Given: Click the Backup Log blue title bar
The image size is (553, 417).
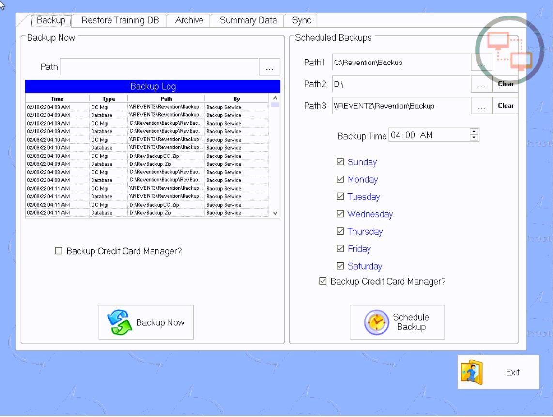Looking at the screenshot, I should pos(153,86).
